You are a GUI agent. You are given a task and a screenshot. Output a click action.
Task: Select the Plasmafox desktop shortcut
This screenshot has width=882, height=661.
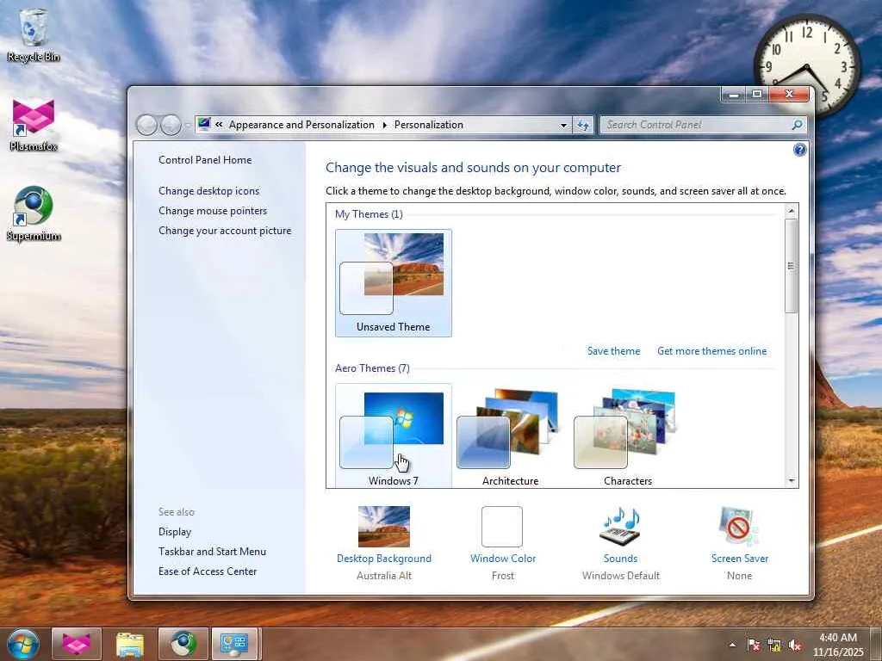coord(34,125)
